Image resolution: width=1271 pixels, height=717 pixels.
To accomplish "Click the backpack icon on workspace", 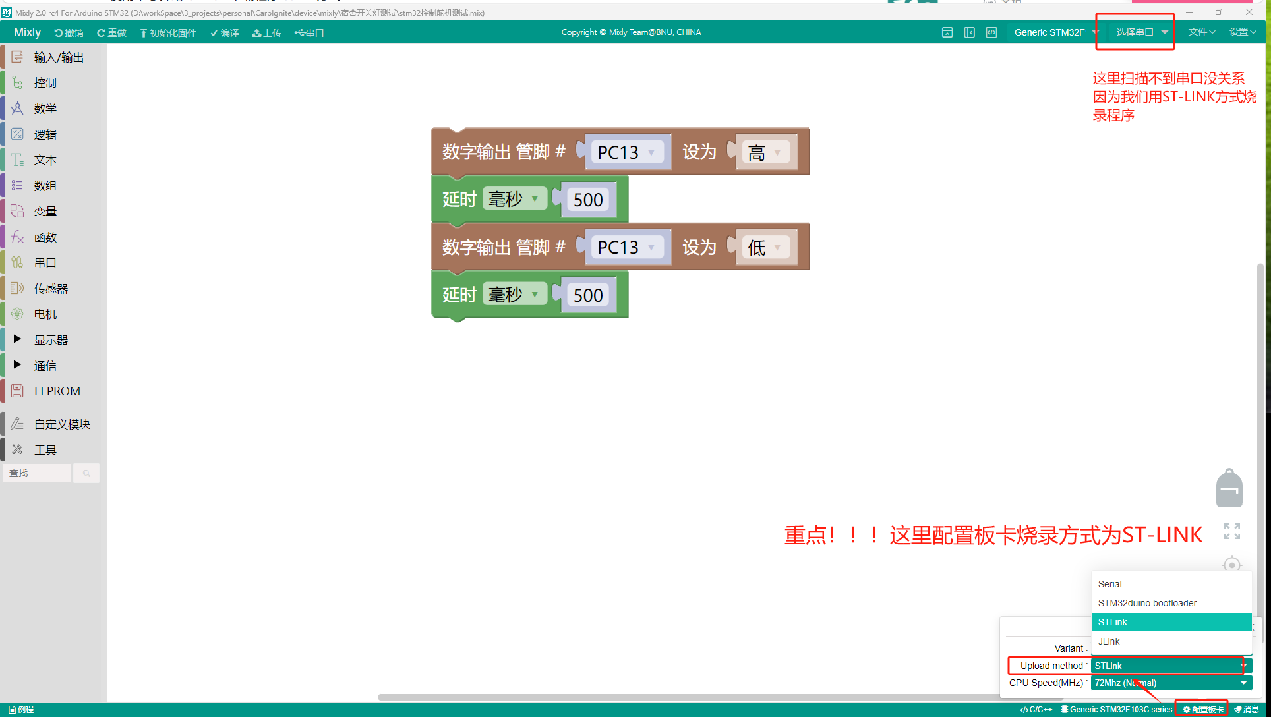I will 1229,489.
